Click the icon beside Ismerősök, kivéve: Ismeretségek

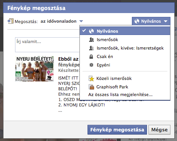(x=91, y=48)
